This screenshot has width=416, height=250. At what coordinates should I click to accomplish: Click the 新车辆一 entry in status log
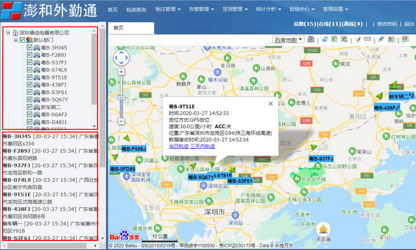coord(51,227)
